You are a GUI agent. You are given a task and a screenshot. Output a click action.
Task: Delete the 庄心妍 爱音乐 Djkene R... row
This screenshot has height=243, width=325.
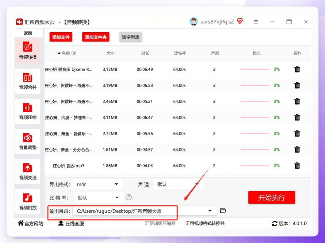pyautogui.click(x=297, y=69)
